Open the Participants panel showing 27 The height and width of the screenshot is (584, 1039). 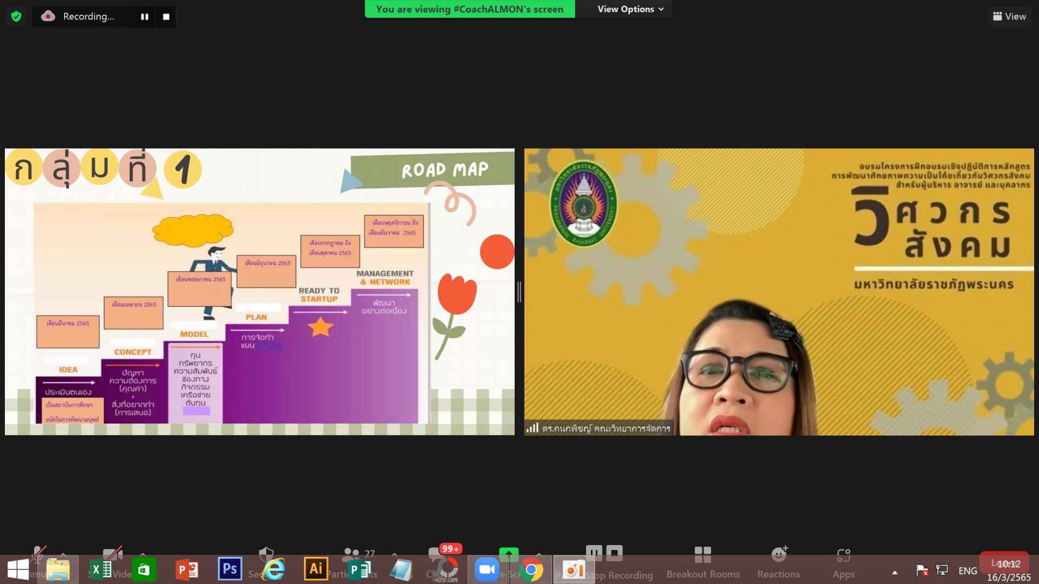coord(357,554)
